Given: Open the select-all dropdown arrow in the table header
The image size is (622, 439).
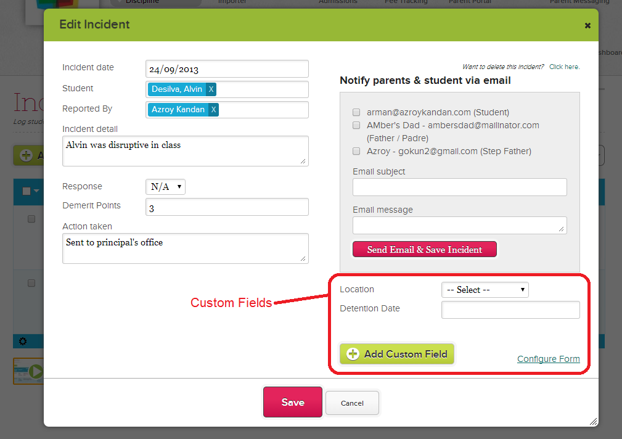Looking at the screenshot, I should pos(36,191).
